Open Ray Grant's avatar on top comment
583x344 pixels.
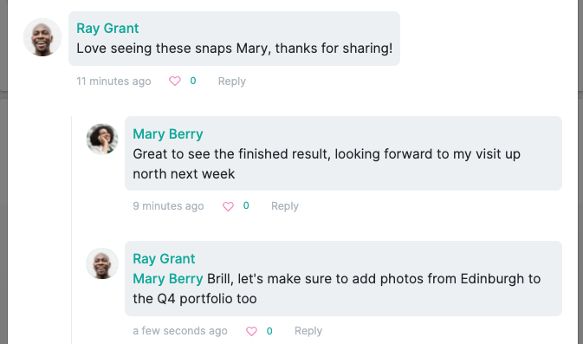pyautogui.click(x=42, y=37)
